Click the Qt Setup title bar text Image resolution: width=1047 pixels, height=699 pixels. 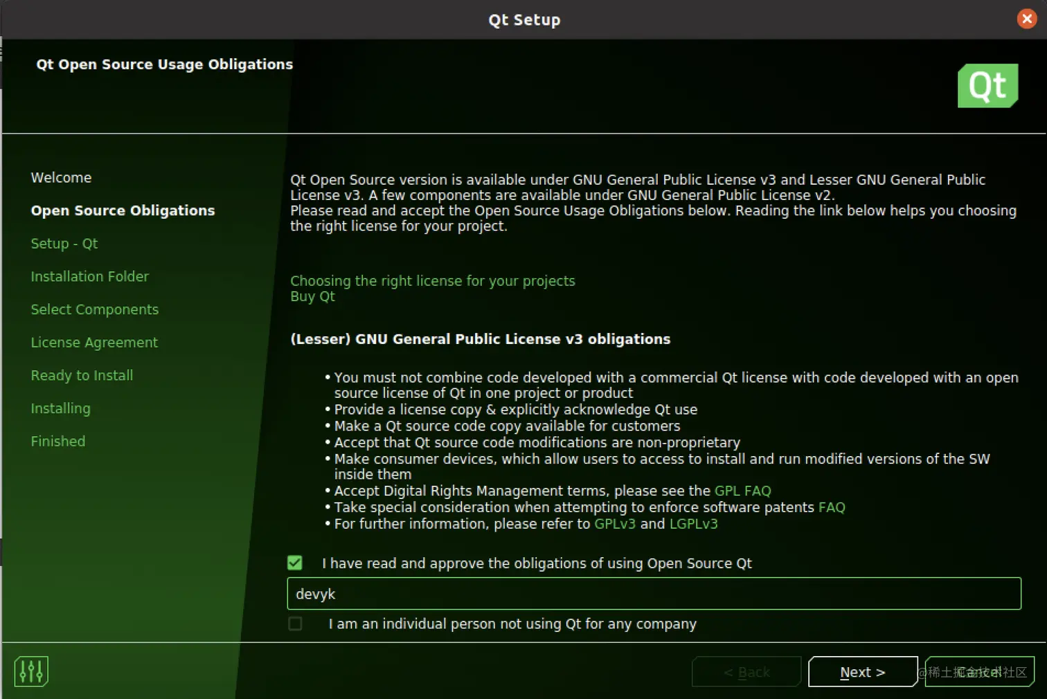[x=524, y=20]
